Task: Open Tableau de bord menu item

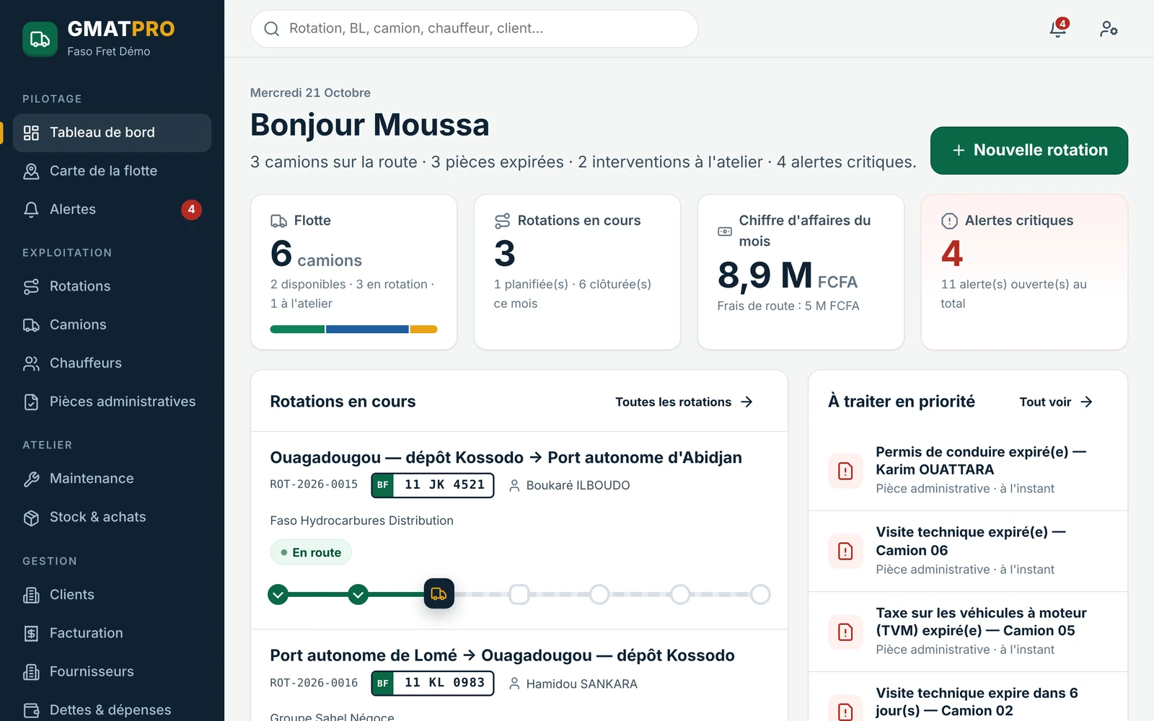Action: click(112, 133)
